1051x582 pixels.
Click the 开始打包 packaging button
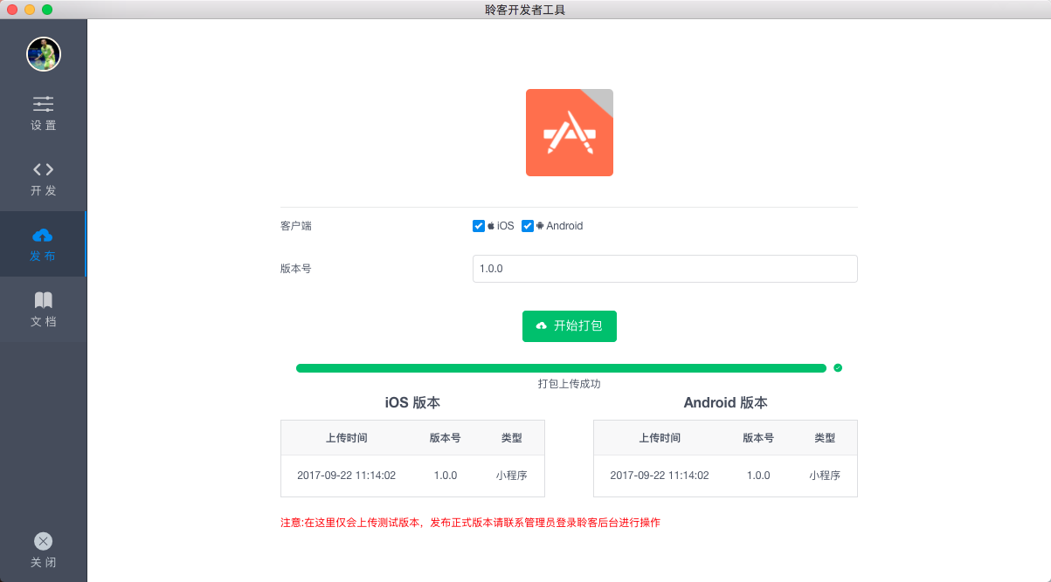[x=569, y=325]
